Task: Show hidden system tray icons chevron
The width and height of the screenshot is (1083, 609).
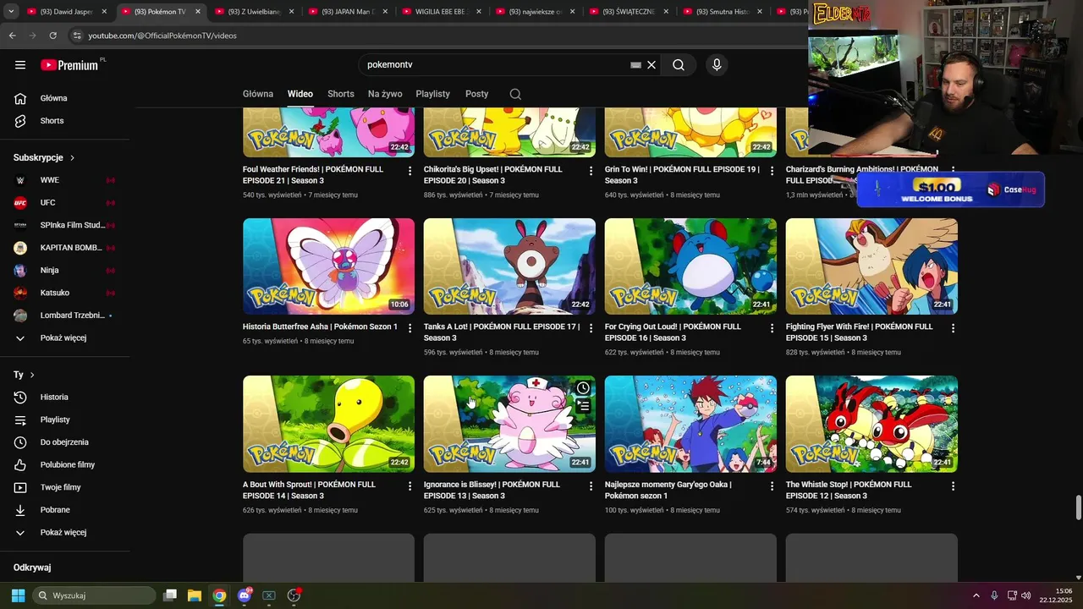Action: (x=976, y=595)
